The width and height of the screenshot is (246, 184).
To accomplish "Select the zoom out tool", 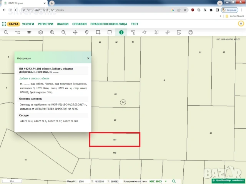I will 64,32.
